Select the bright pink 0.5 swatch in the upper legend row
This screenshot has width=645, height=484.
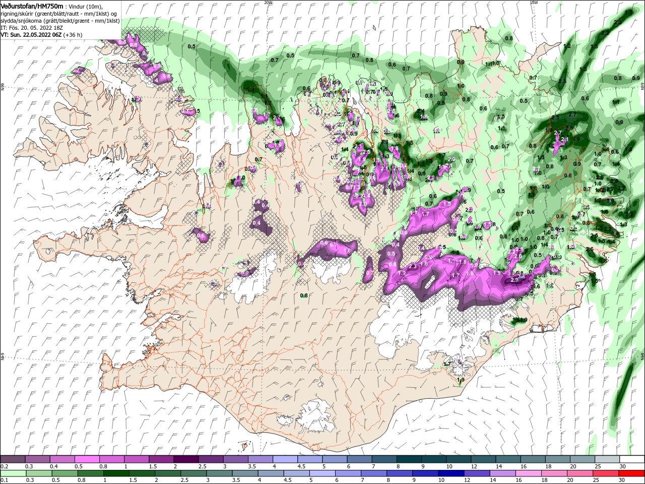pyautogui.click(x=87, y=459)
